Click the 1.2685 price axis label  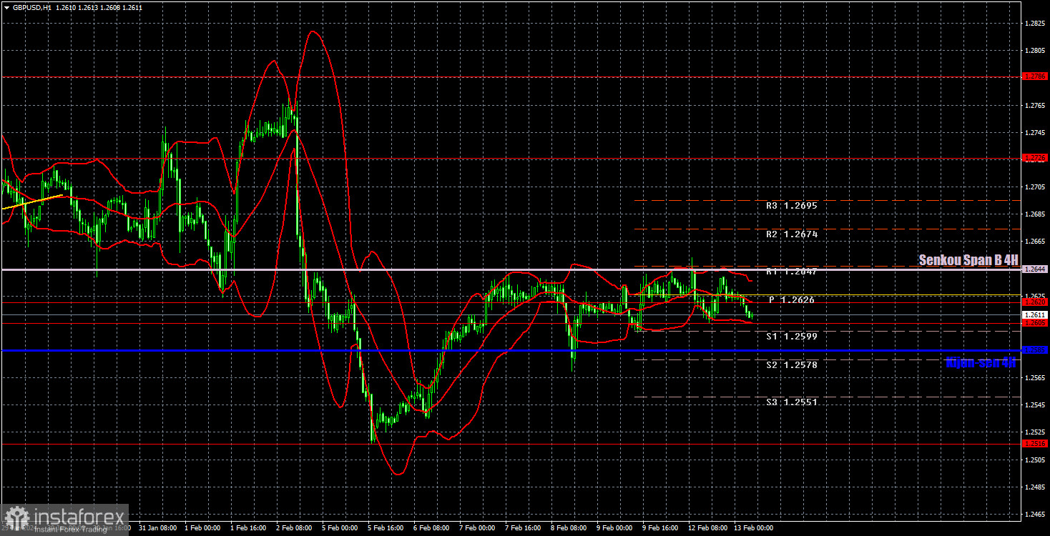(x=1035, y=214)
